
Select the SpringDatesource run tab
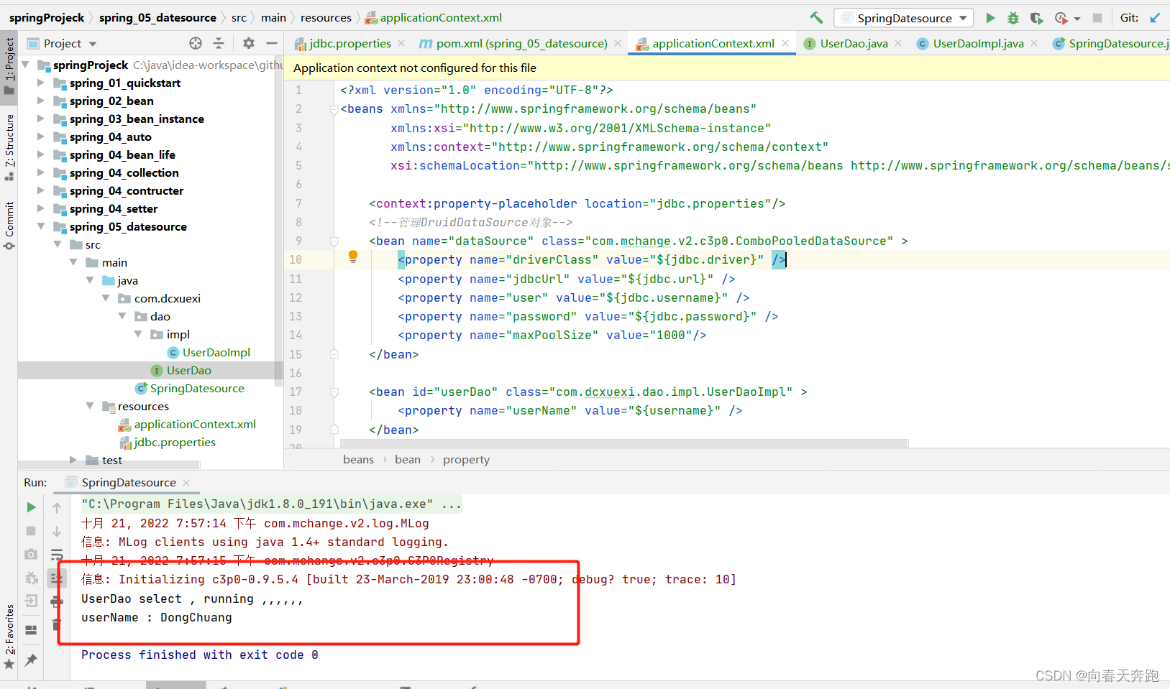tap(128, 483)
